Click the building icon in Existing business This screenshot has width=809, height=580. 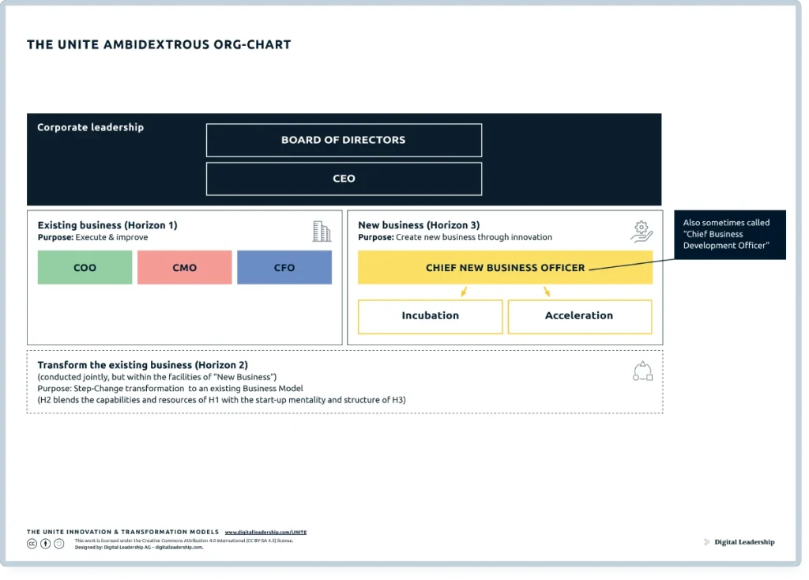tap(322, 232)
